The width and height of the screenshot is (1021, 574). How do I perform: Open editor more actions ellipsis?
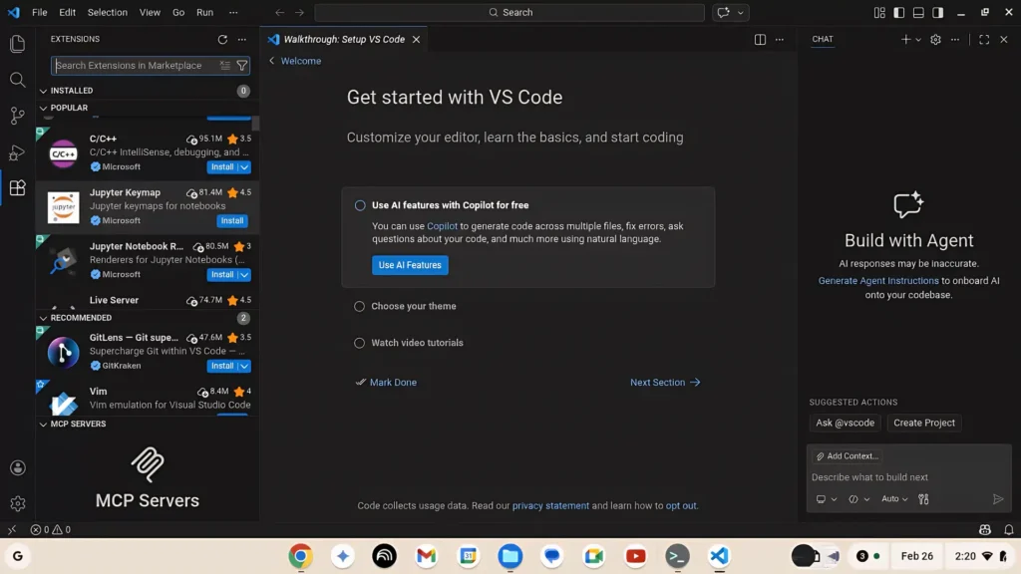pos(780,39)
